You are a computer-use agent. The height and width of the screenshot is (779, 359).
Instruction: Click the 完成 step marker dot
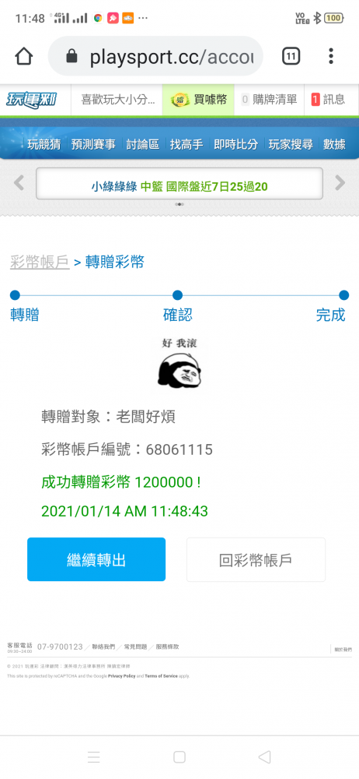pyautogui.click(x=343, y=295)
